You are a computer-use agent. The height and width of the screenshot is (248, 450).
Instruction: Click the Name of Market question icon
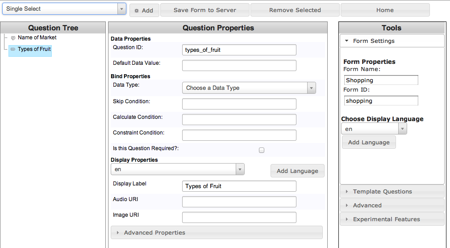[13, 38]
